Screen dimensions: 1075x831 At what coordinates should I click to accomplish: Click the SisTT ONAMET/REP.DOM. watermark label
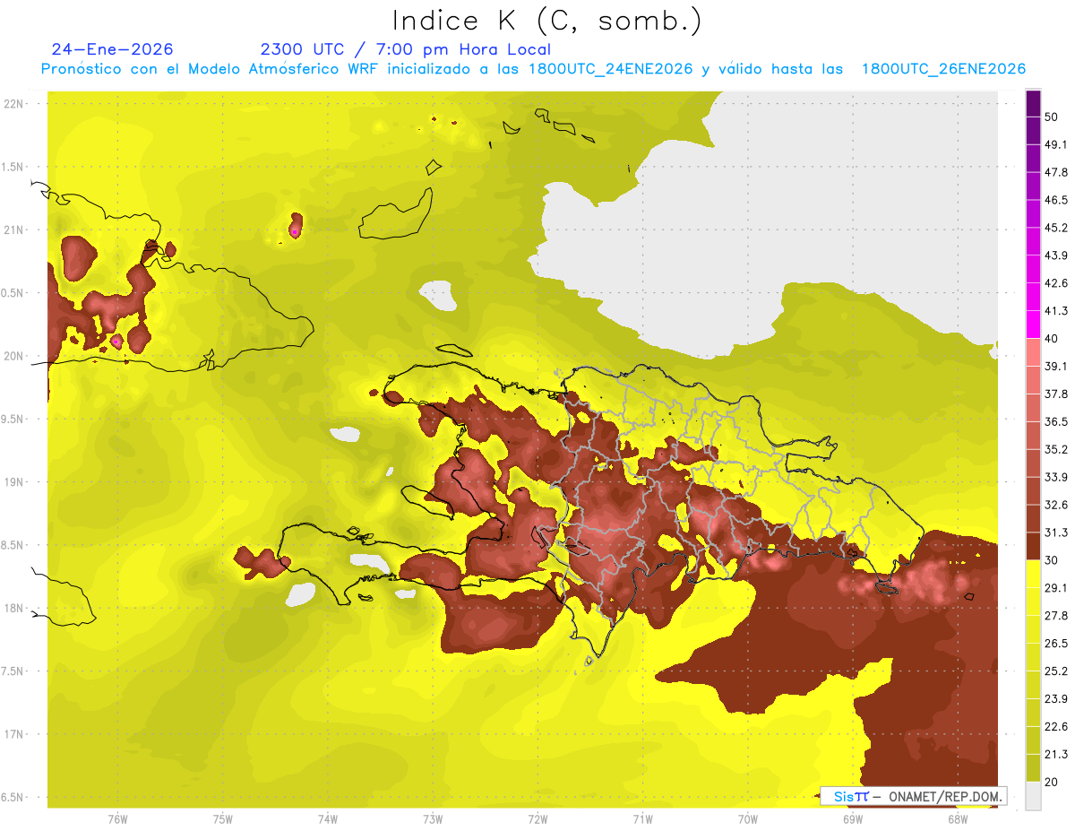(913, 796)
